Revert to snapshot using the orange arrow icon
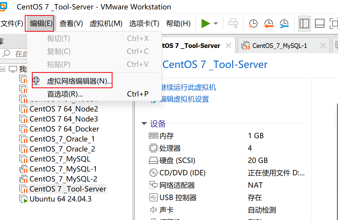338x220 pixels. tap(268, 23)
